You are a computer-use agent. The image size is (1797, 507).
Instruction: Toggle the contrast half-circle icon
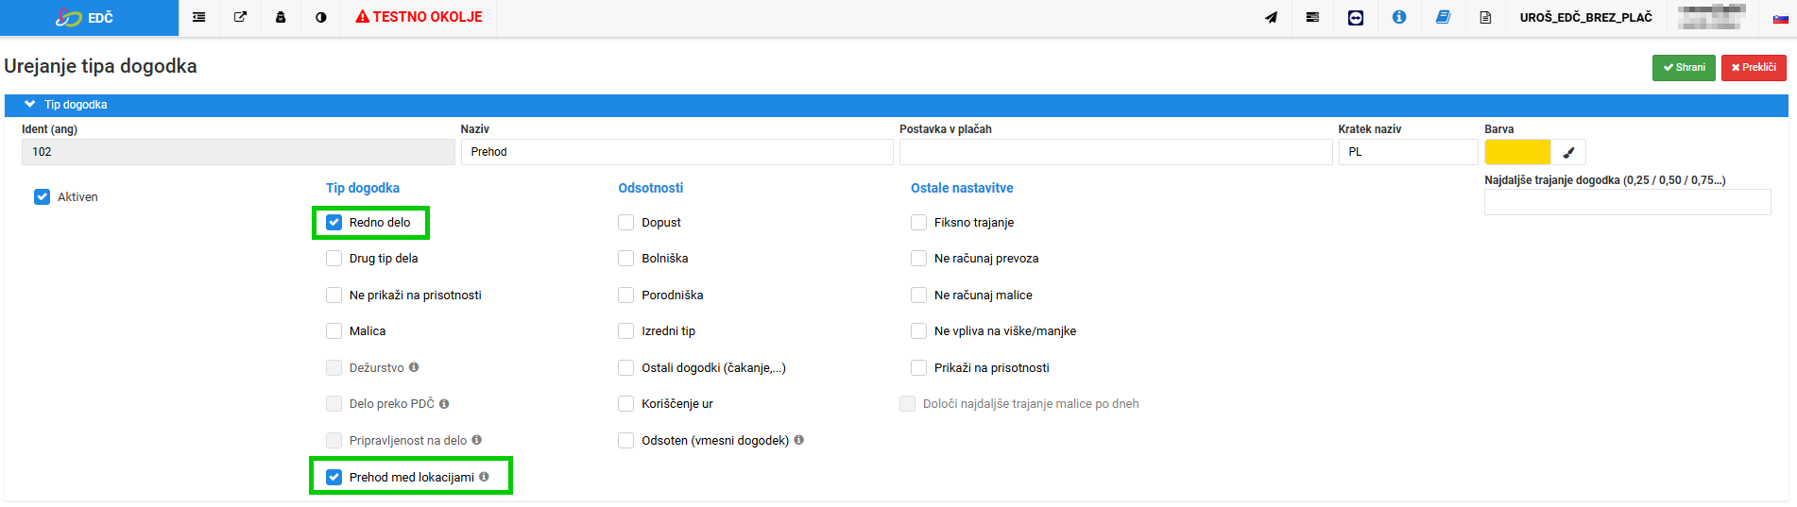321,17
